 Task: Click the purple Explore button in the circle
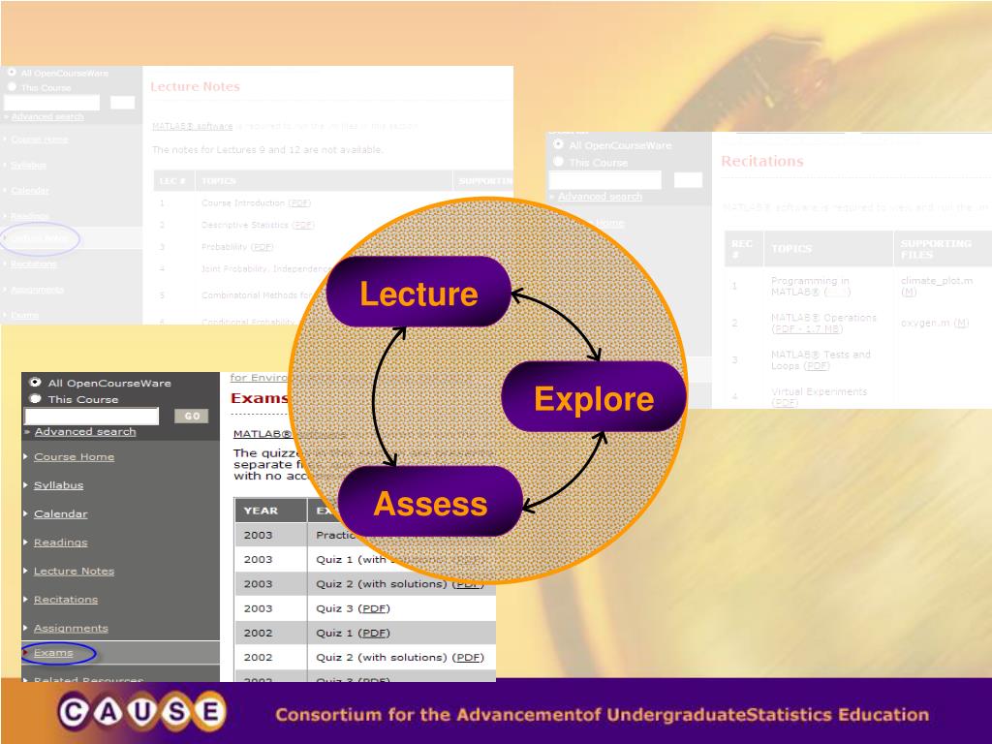click(x=594, y=397)
